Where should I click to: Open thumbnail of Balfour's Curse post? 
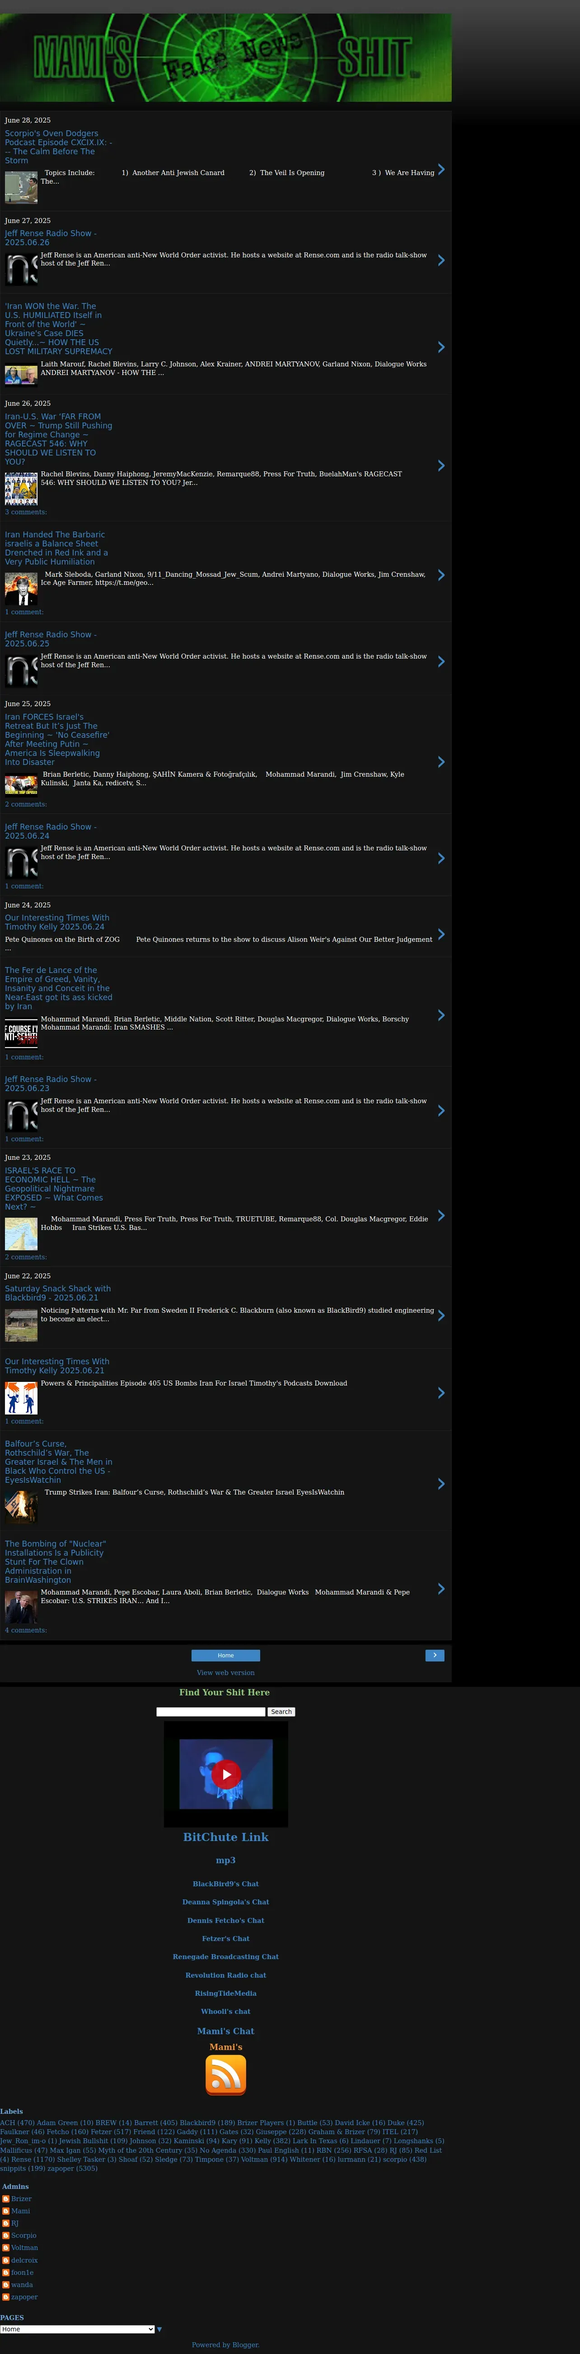tap(21, 1507)
